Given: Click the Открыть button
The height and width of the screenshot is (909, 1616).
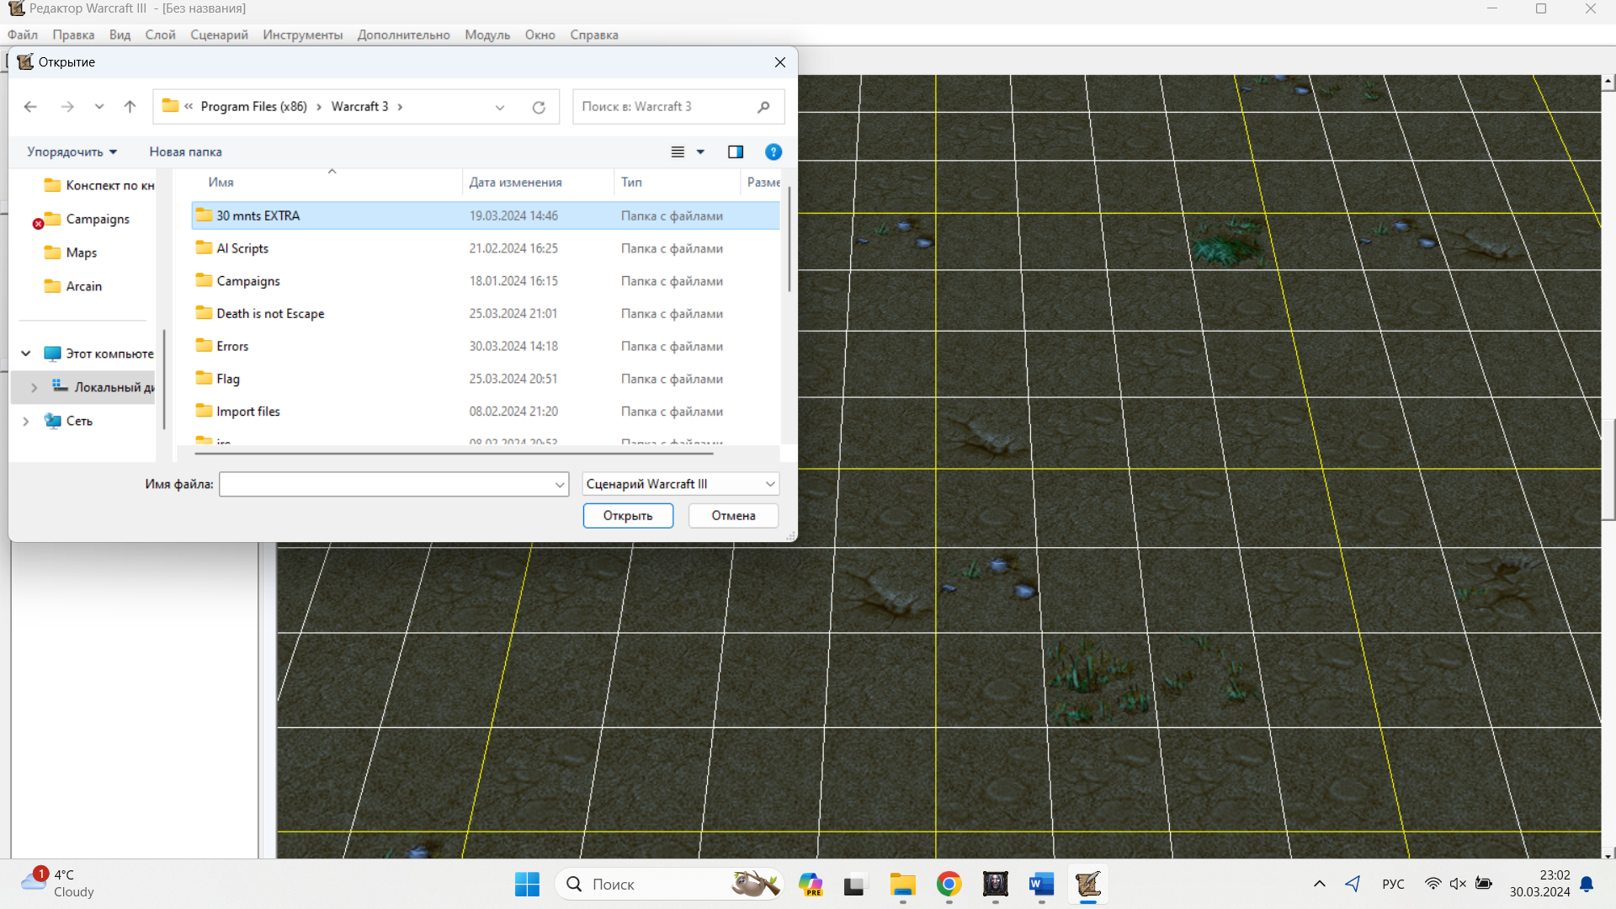Looking at the screenshot, I should (x=628, y=516).
